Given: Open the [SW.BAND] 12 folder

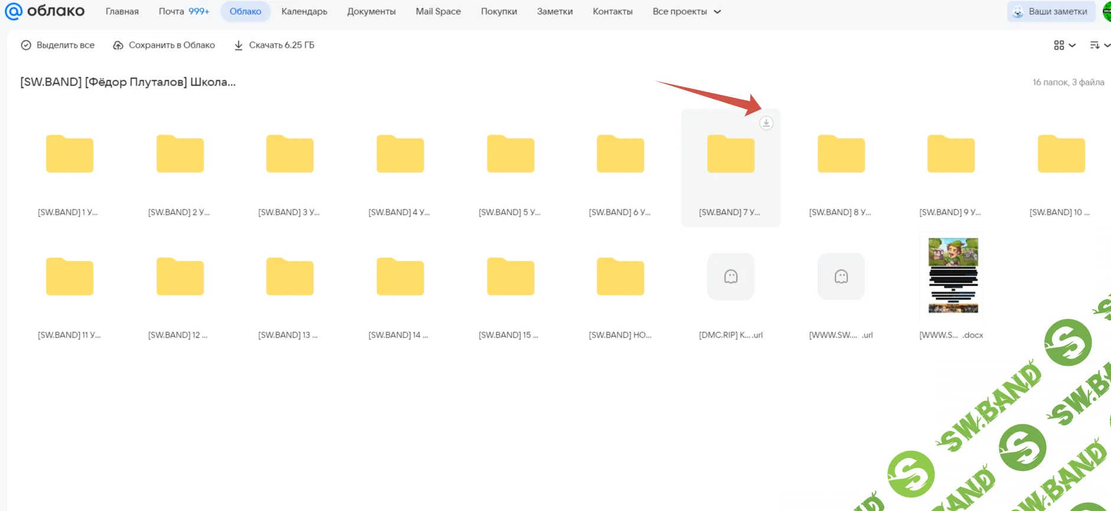Looking at the screenshot, I should tap(179, 277).
